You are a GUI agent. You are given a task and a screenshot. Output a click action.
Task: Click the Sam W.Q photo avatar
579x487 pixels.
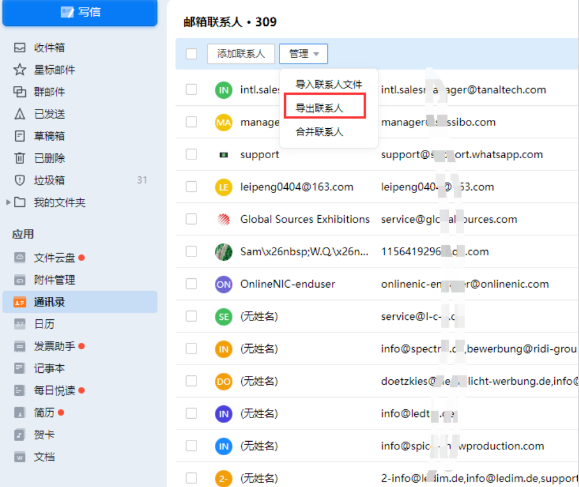(x=224, y=252)
